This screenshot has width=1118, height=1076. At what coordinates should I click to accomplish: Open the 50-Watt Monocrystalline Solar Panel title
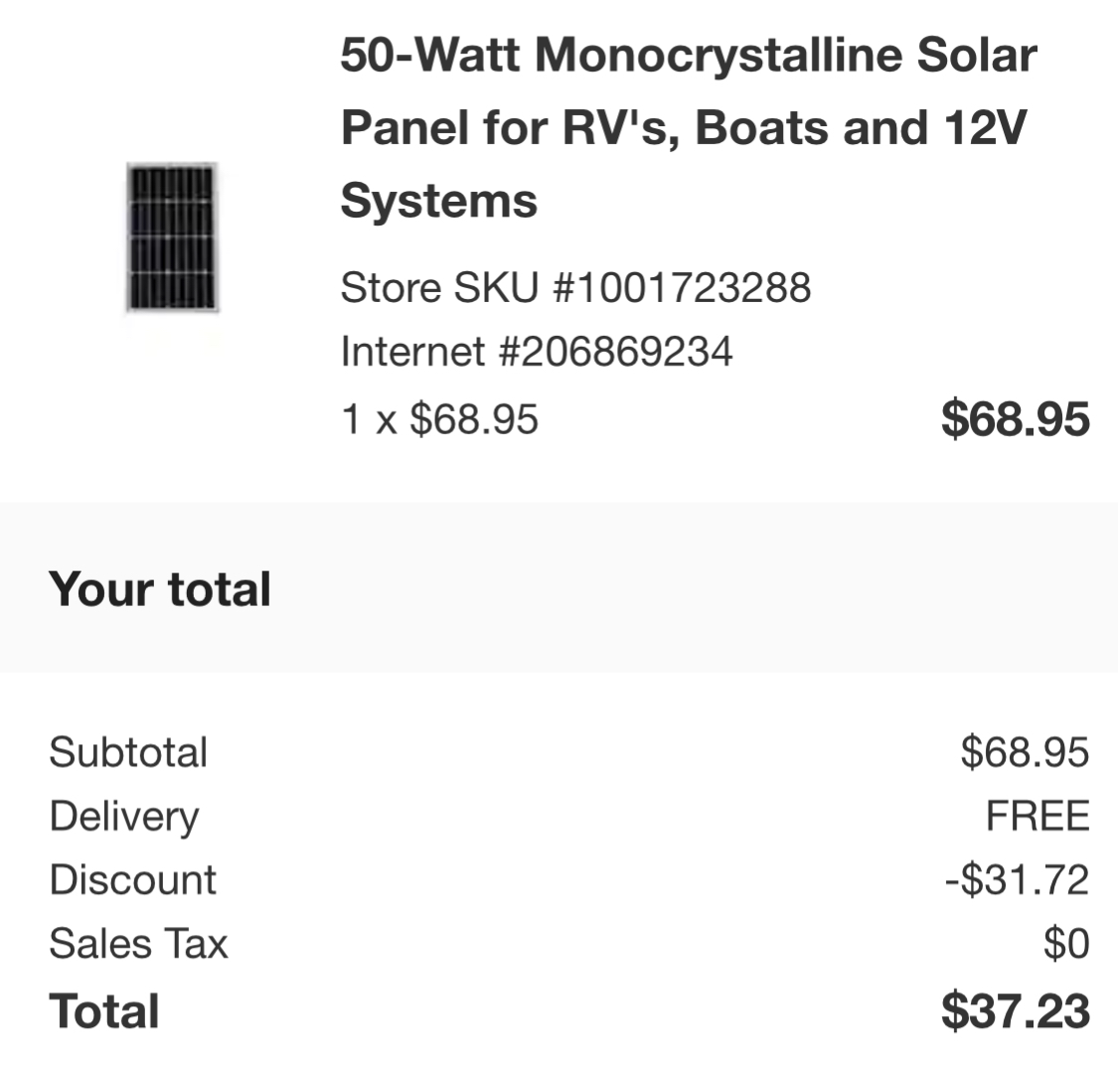689,127
